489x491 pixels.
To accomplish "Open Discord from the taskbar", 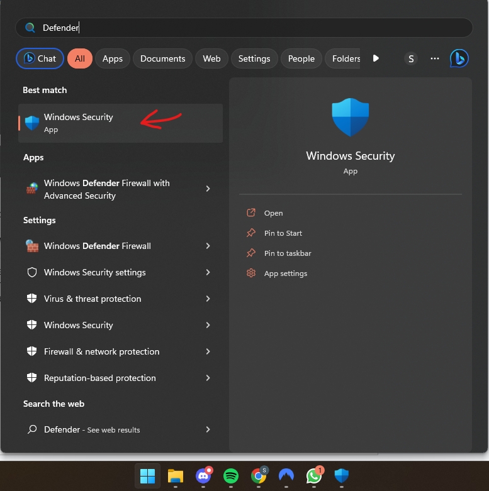I will click(203, 476).
